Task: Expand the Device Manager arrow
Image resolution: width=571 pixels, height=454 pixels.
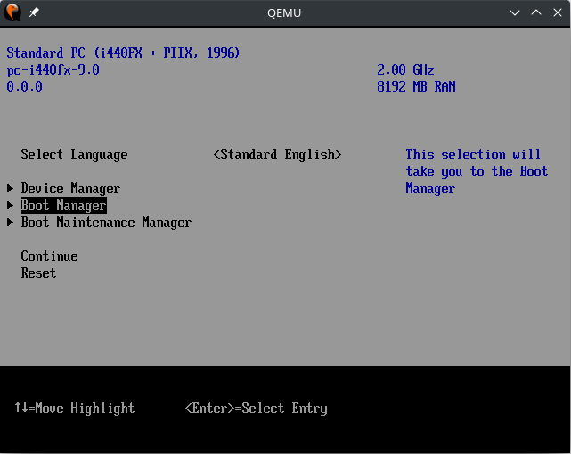Action: [10, 189]
